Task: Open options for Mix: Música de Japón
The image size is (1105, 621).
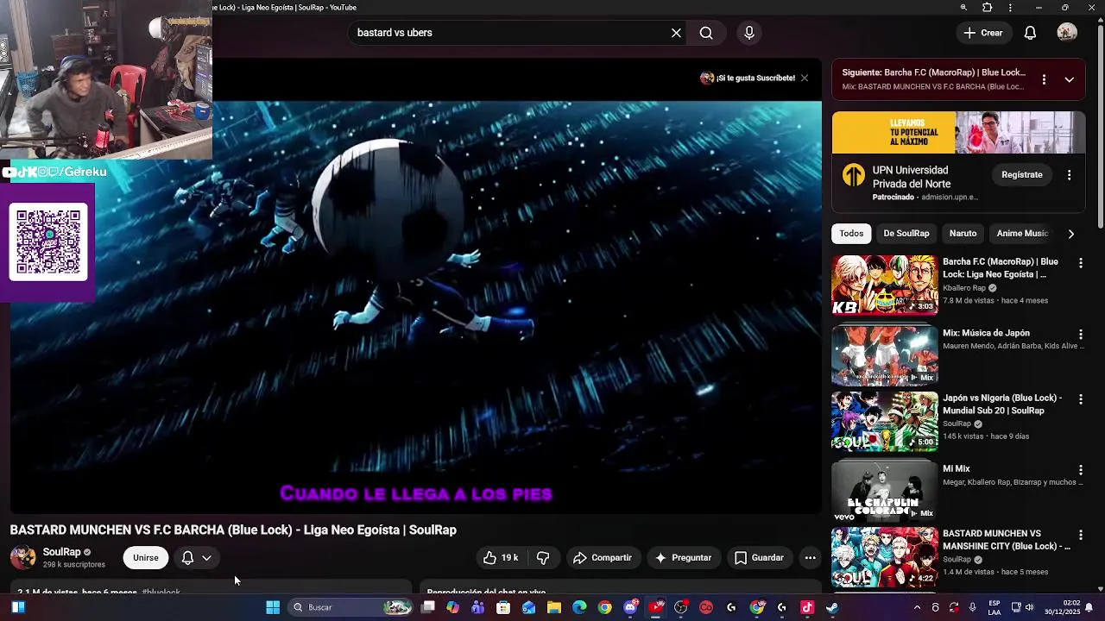Action: click(x=1080, y=334)
